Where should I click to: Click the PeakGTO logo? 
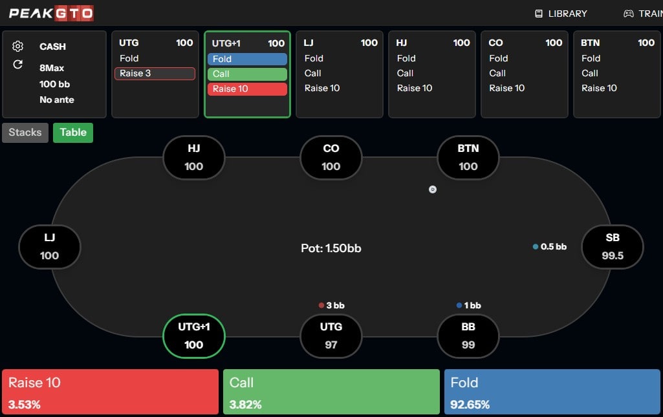coord(51,13)
